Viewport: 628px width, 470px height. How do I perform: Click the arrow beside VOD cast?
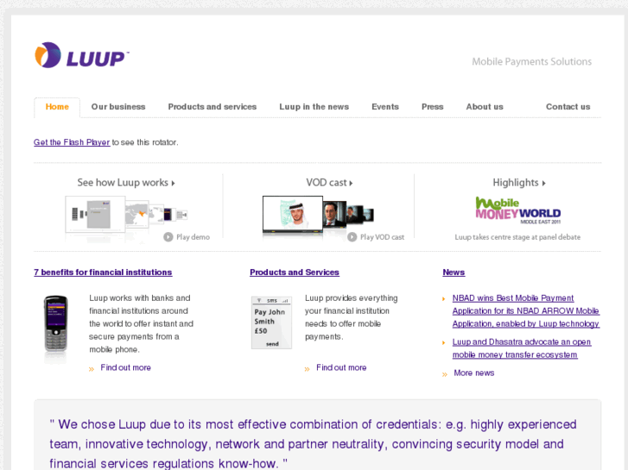352,183
